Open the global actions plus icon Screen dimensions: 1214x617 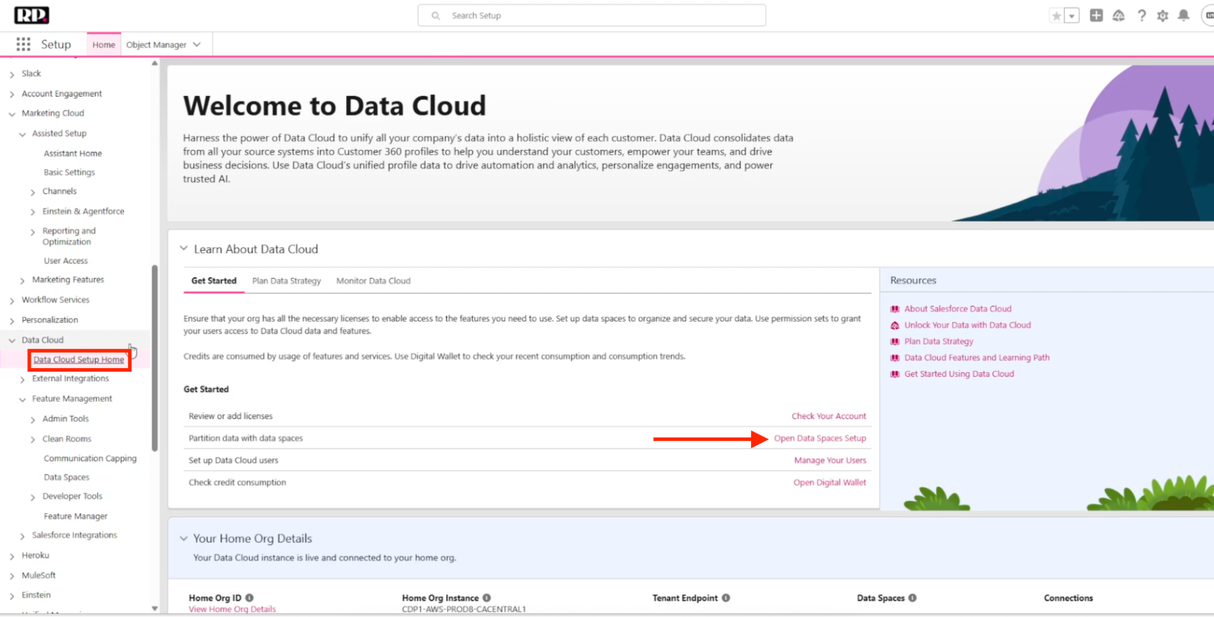click(x=1096, y=16)
